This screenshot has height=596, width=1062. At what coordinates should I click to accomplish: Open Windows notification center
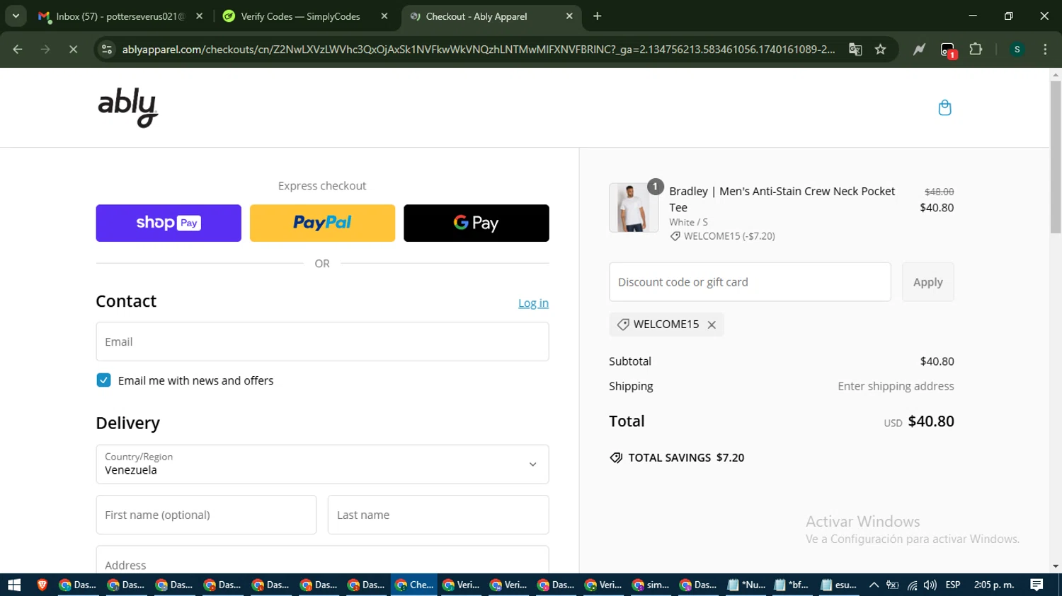[x=1037, y=585]
